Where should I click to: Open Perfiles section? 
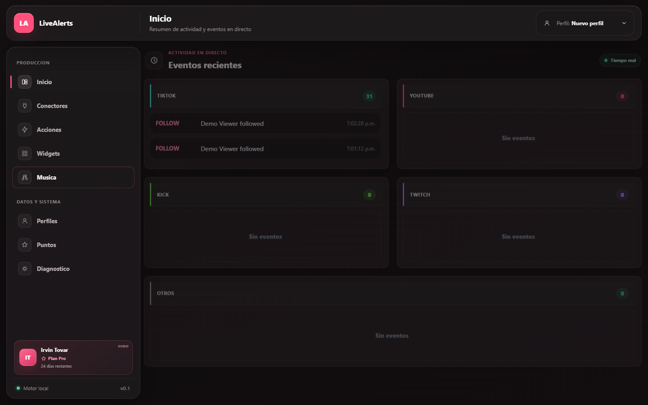pos(73,221)
